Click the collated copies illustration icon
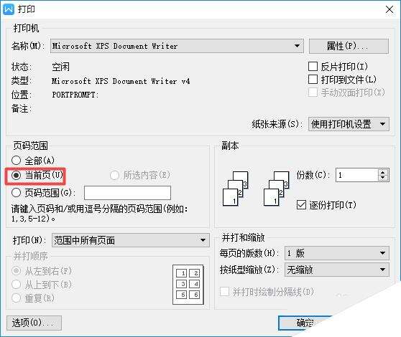 point(277,189)
